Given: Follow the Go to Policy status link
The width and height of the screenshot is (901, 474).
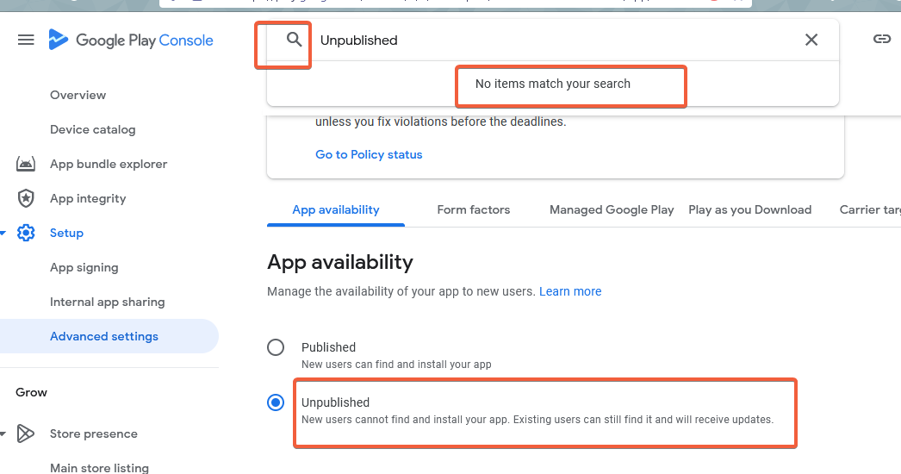Looking at the screenshot, I should pyautogui.click(x=369, y=154).
